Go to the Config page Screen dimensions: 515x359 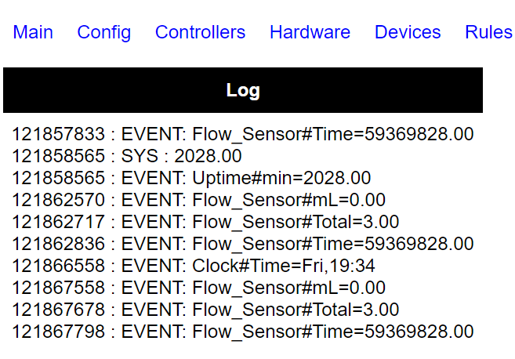click(103, 33)
